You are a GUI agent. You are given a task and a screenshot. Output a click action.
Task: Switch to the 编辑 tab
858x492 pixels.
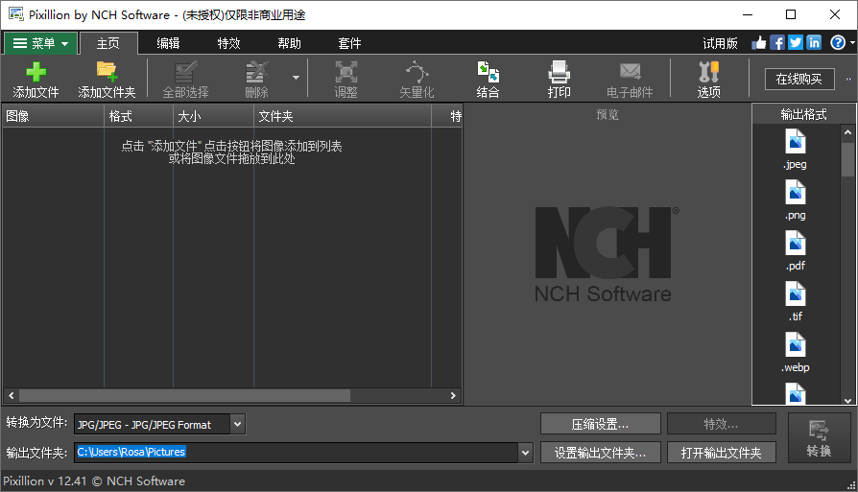(x=168, y=43)
